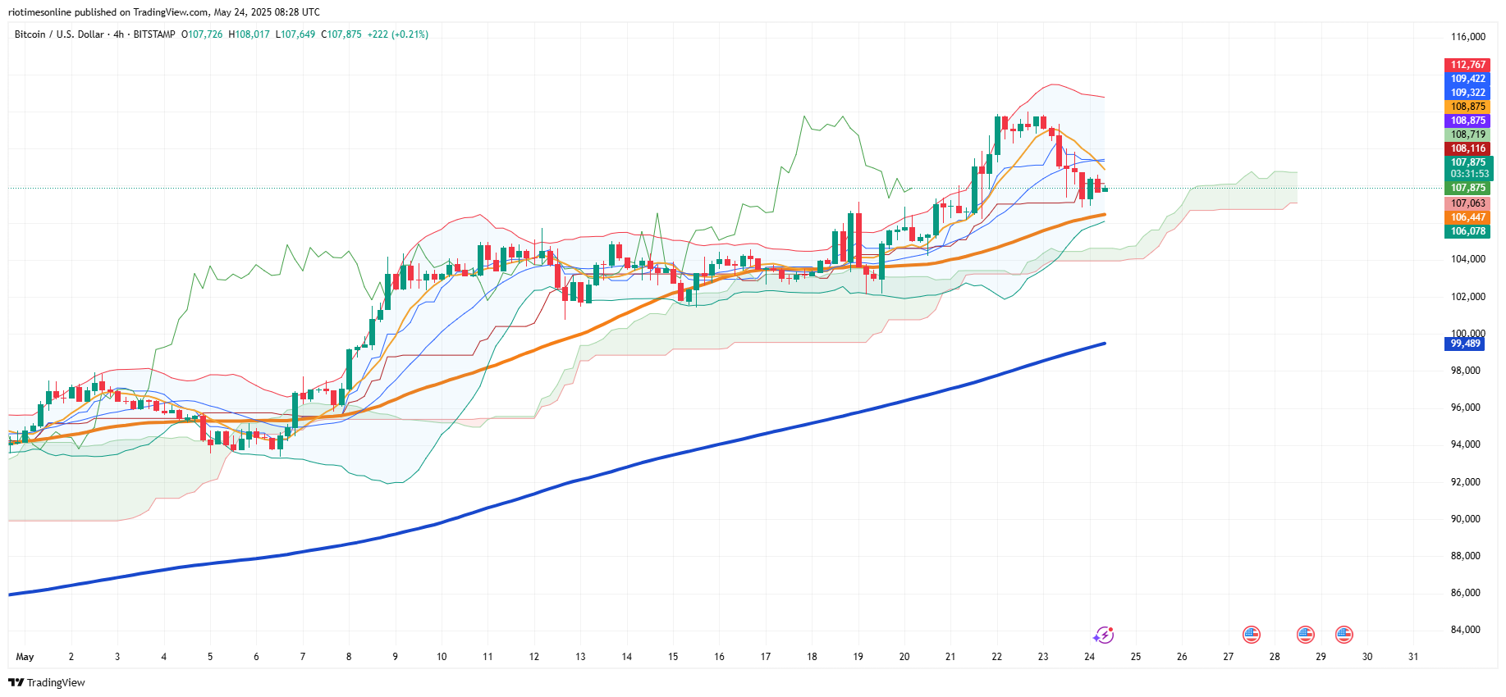Viewport: 1506px width, 697px height.
Task: Click the purple lightning event icon
Action: [1104, 635]
